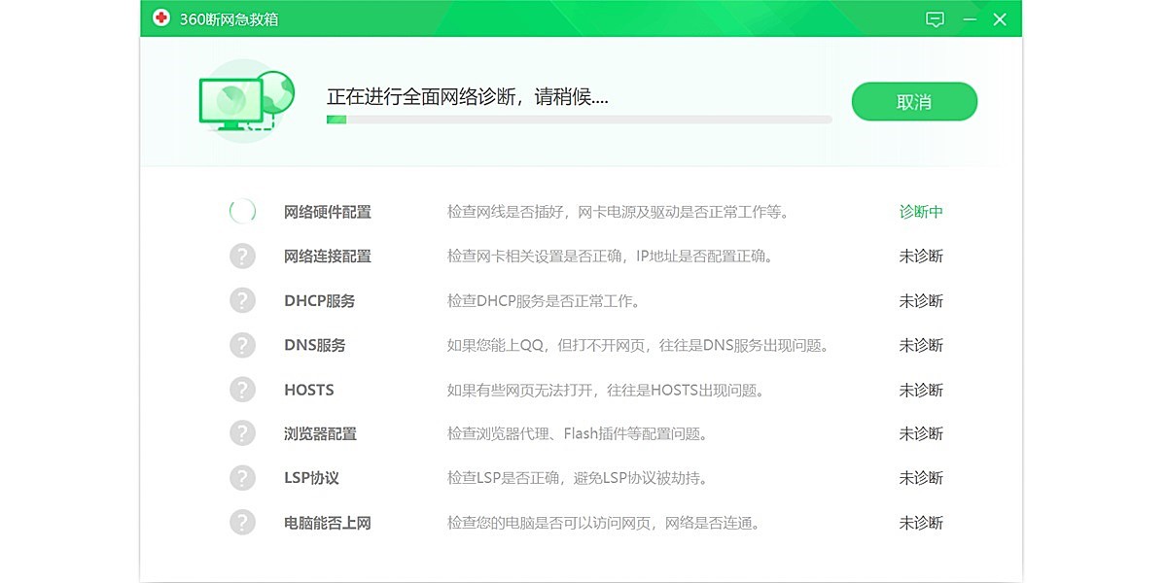
Task: Click the diagnosis progress bar
Action: [579, 119]
